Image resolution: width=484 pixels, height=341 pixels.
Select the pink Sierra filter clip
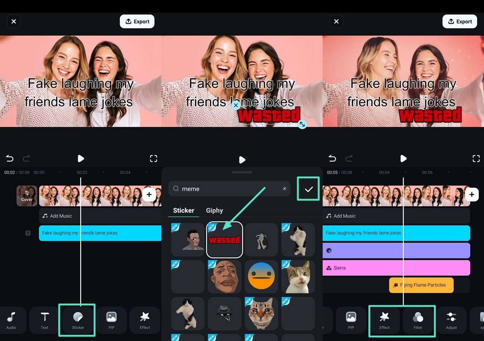(396, 268)
